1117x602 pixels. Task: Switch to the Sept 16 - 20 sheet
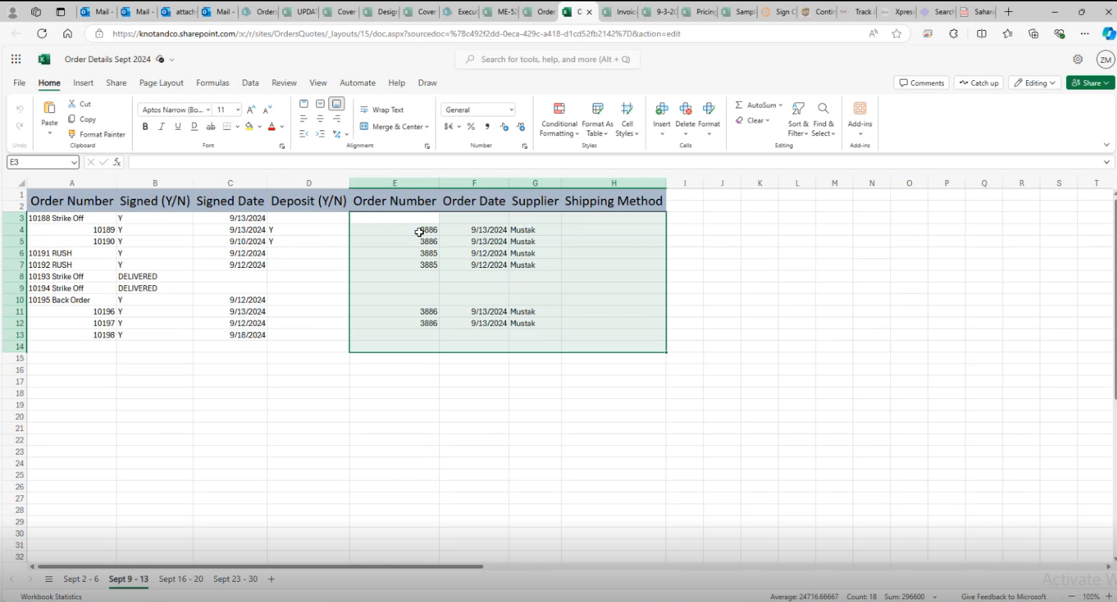pyautogui.click(x=181, y=579)
